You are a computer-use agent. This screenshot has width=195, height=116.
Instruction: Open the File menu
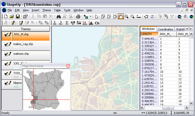click(x=10, y=10)
